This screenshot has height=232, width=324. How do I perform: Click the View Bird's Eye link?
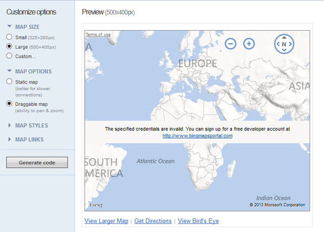pos(198,221)
